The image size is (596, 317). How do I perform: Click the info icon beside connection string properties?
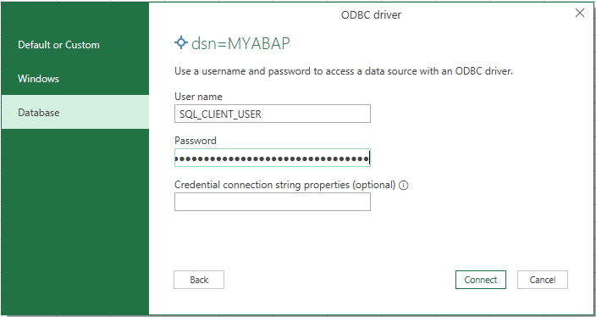coord(404,186)
